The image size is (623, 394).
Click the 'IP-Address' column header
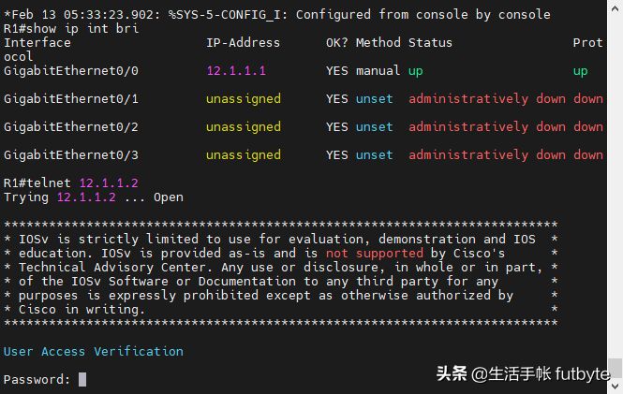point(244,43)
